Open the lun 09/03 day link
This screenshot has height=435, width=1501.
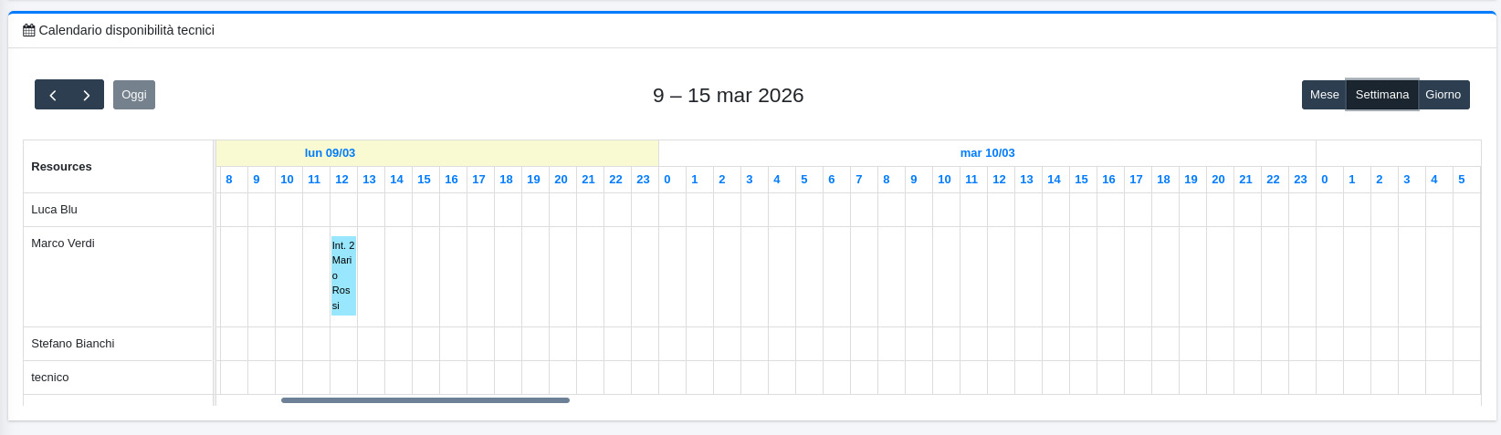(330, 153)
